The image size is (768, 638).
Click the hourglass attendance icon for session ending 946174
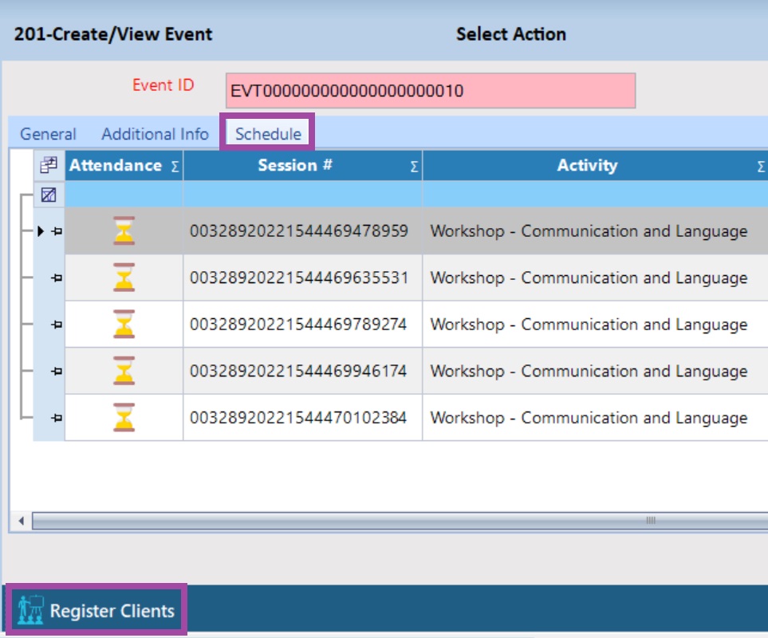[124, 371]
